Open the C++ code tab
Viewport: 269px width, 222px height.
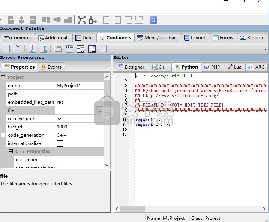(x=160, y=67)
